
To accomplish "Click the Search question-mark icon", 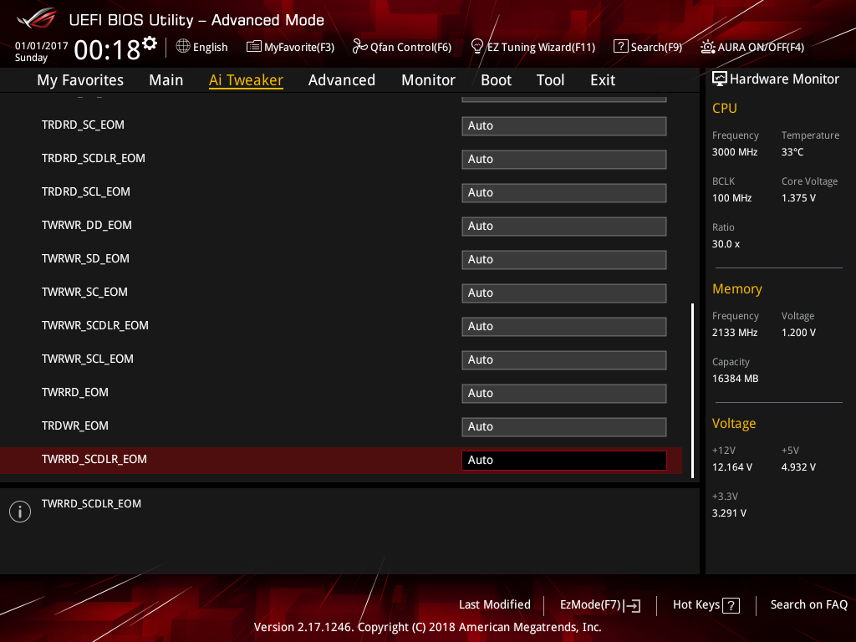I will [x=621, y=47].
